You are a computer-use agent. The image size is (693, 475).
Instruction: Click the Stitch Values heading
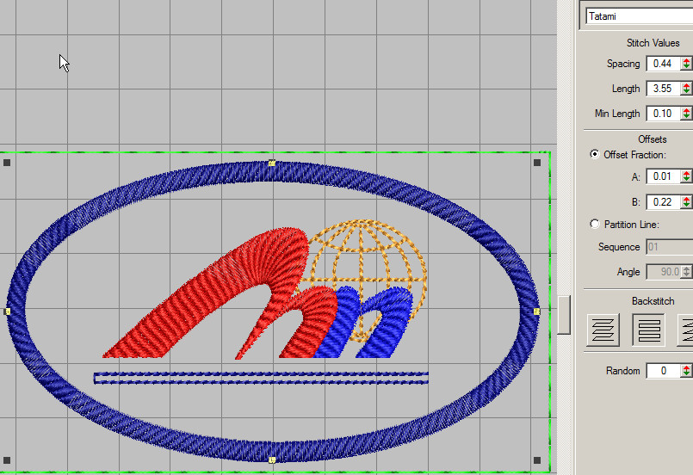(653, 43)
